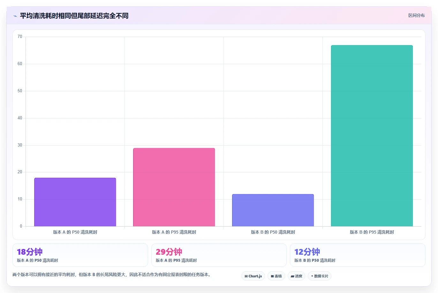Click the 数据卡片 chip
The height and width of the screenshot is (293, 438).
tap(320, 276)
